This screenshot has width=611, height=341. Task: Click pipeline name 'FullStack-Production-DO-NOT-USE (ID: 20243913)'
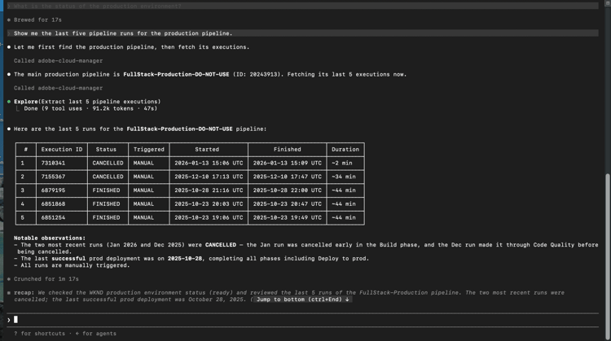tap(202, 74)
